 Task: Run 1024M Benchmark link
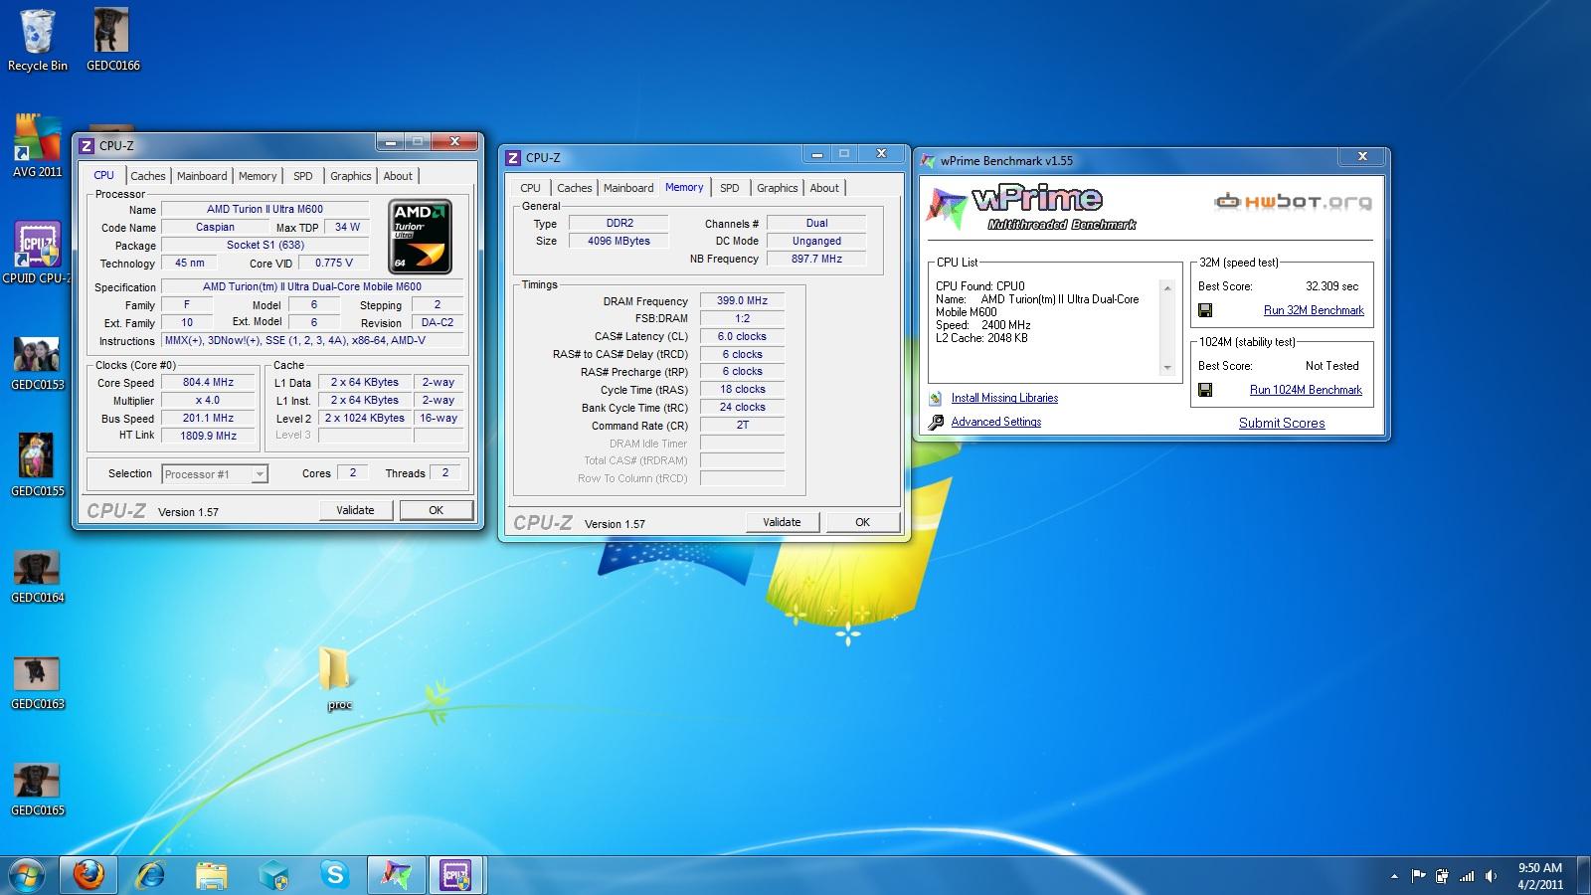point(1306,390)
